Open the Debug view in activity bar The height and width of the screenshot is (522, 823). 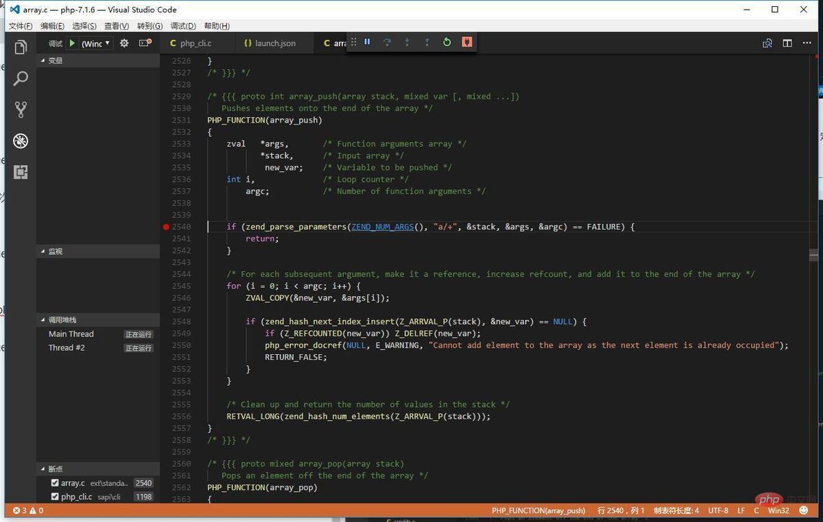tap(21, 141)
